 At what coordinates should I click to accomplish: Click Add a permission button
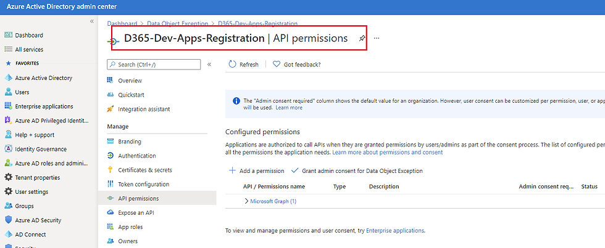pos(257,170)
